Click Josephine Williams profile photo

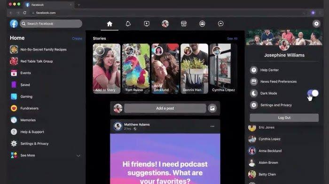pyautogui.click(x=284, y=44)
